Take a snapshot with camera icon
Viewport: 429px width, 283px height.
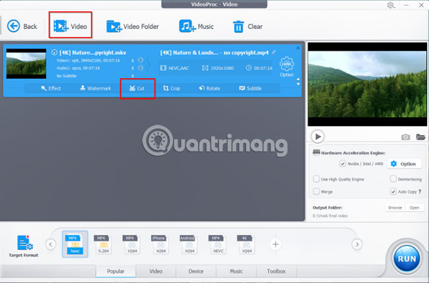tap(405, 137)
